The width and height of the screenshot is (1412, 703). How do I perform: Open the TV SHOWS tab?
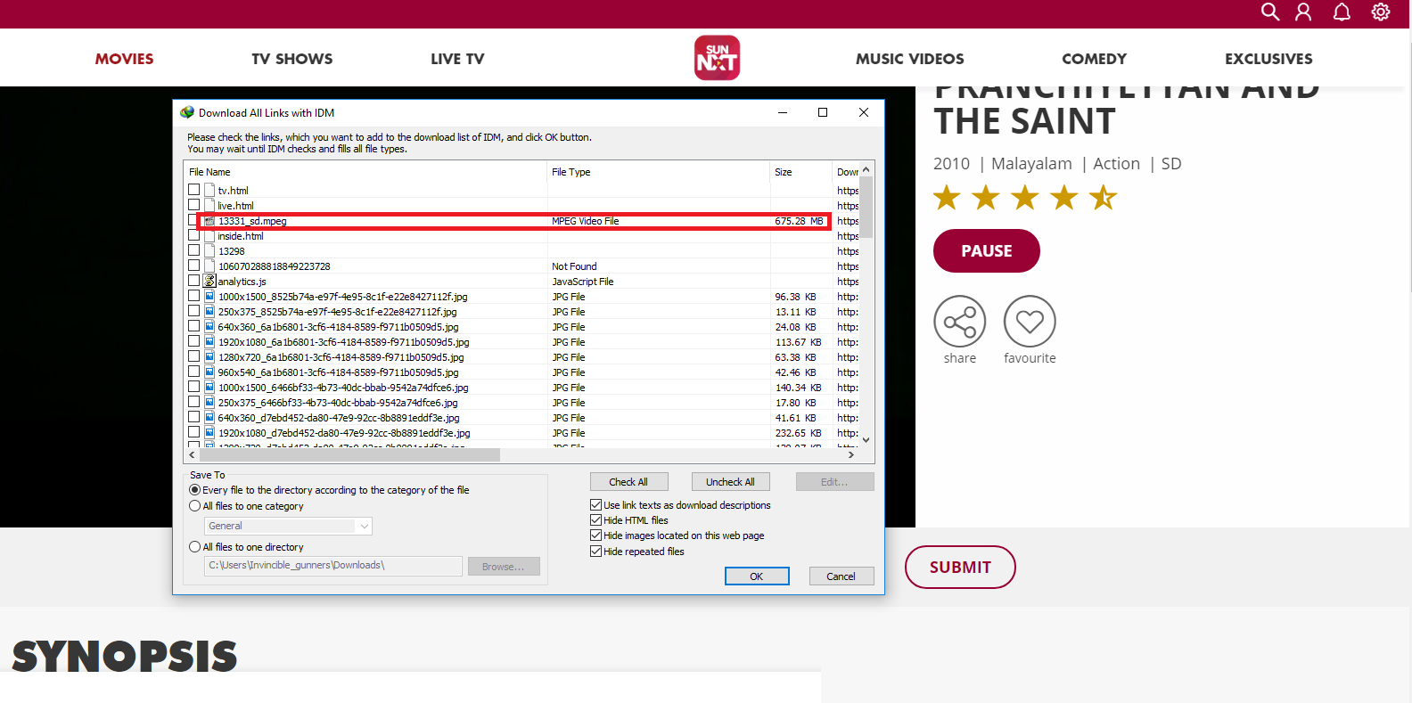click(x=292, y=59)
